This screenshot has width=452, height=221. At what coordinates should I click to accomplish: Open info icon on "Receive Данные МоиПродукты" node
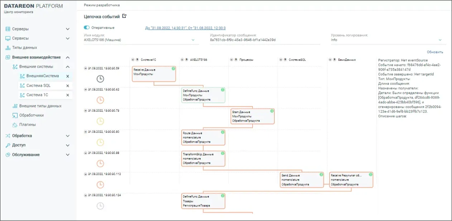(x=173, y=68)
